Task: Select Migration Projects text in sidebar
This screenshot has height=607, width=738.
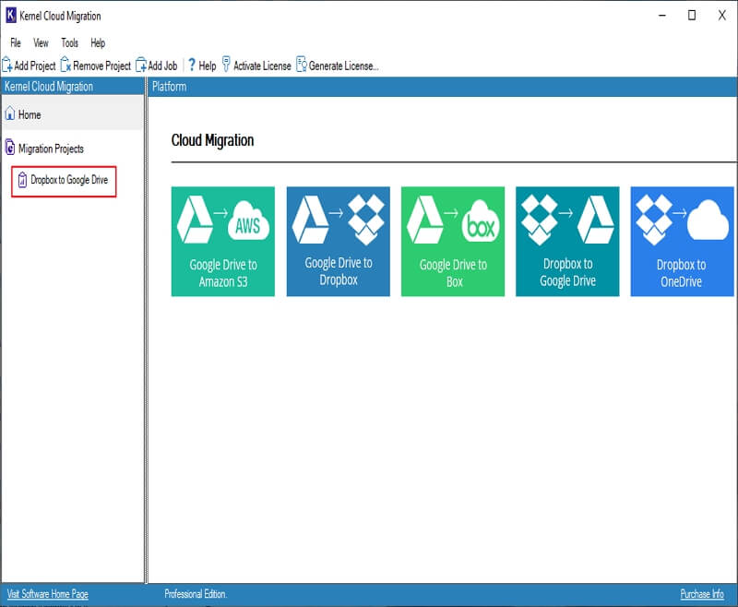Action: 51,149
